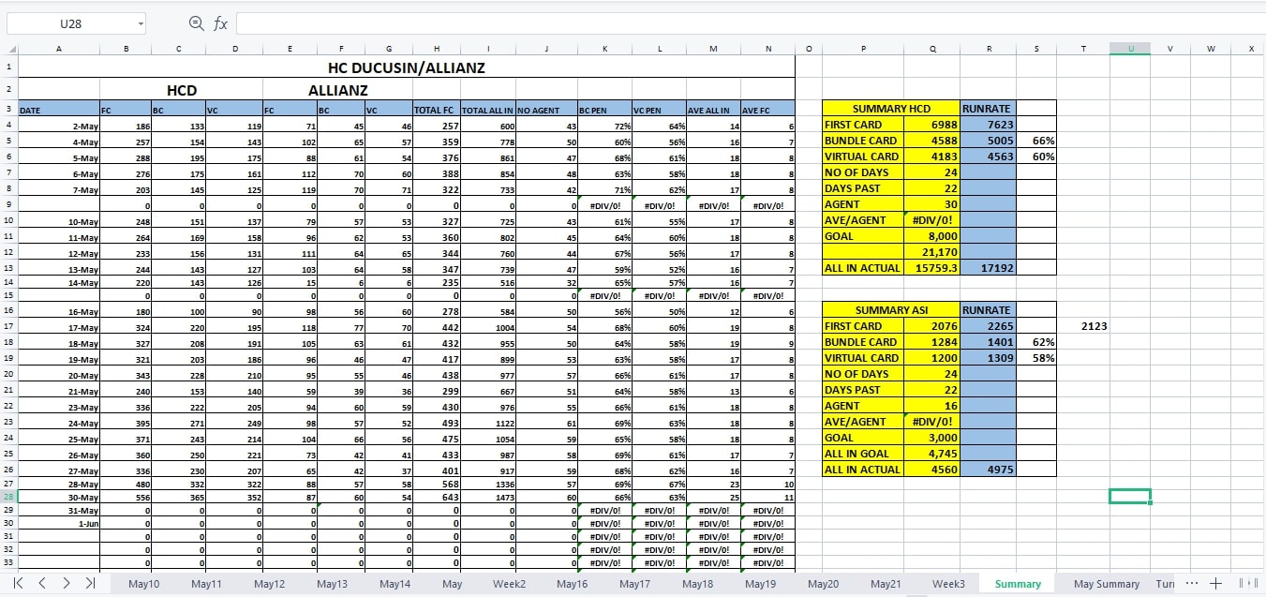
Task: Add a new sheet with plus icon
Action: click(1215, 583)
